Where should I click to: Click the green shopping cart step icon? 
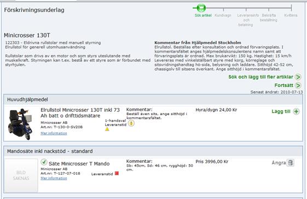201,8
